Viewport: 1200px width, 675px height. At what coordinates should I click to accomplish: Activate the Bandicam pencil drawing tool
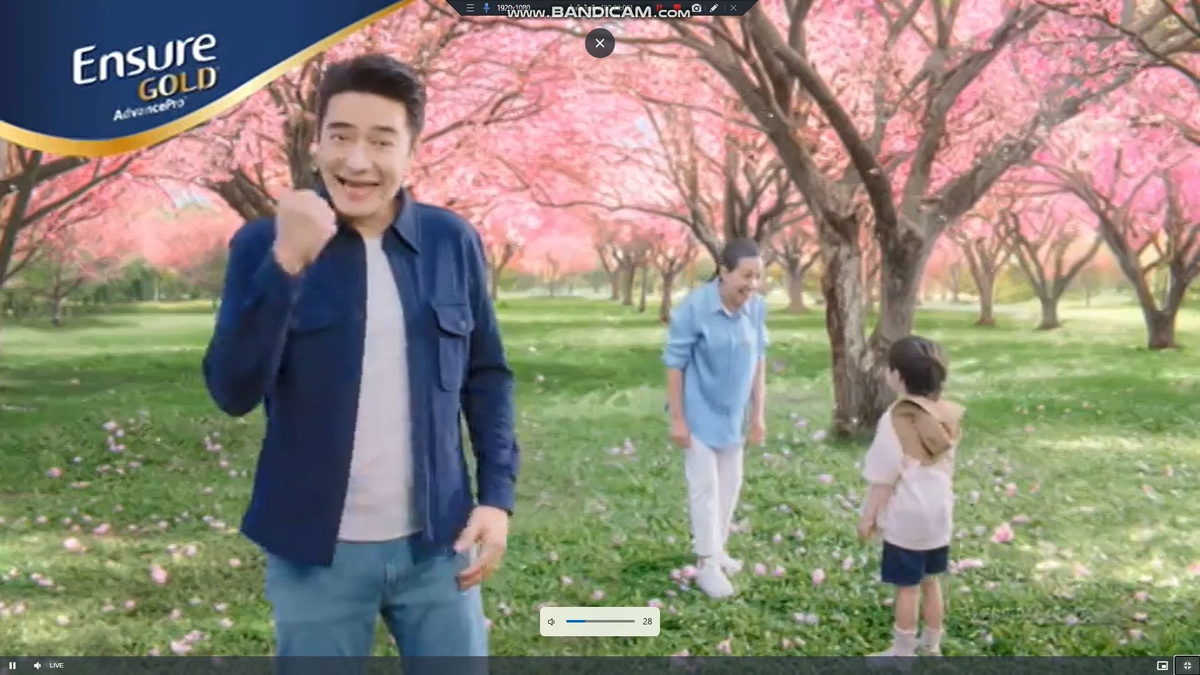click(714, 8)
